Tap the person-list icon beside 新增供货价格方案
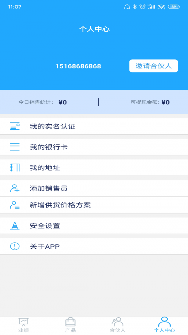Image resolution: width=188 pixels, height=335 pixels. click(x=15, y=205)
